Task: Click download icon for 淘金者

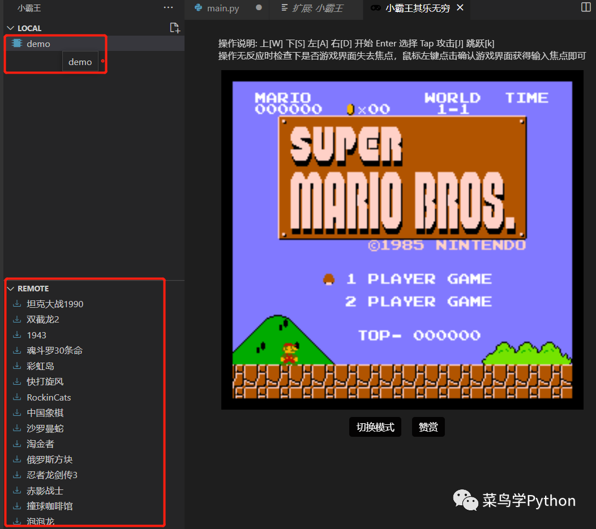Action: tap(17, 444)
